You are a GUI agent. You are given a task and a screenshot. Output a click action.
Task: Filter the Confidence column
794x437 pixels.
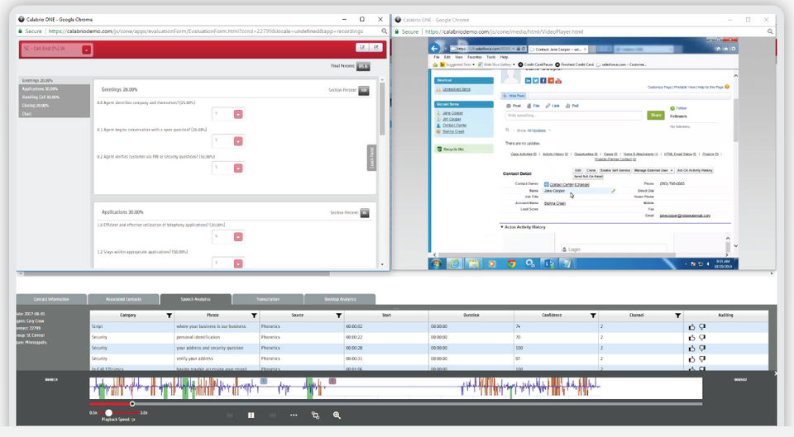[x=593, y=316]
